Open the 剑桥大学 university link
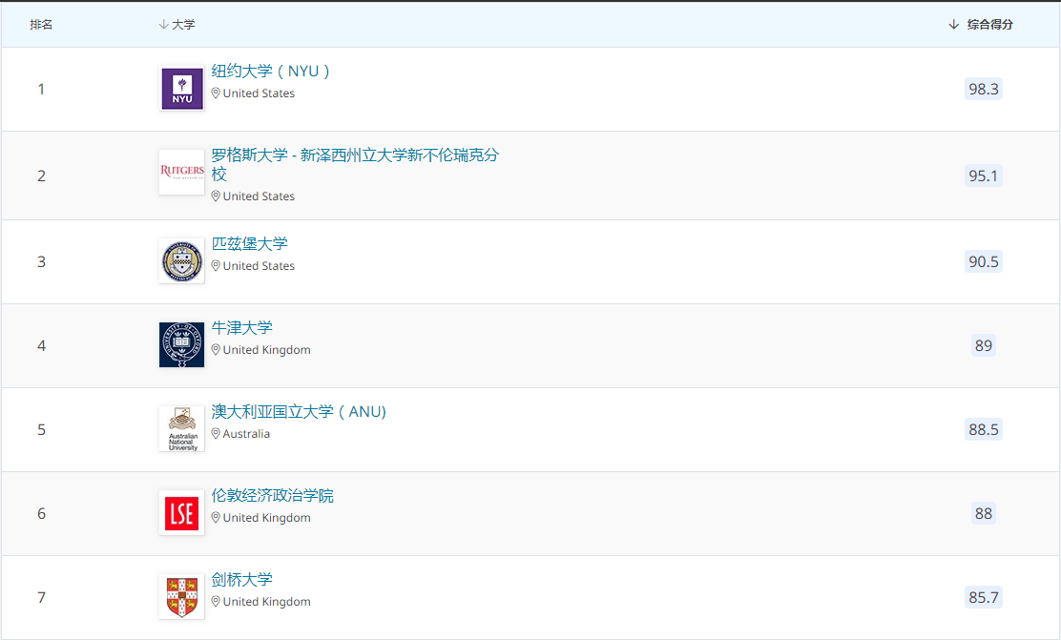The image size is (1061, 640). [x=239, y=579]
